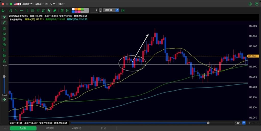Switch to the 5分足 tab
The width and height of the screenshot is (261, 131).
(23, 128)
